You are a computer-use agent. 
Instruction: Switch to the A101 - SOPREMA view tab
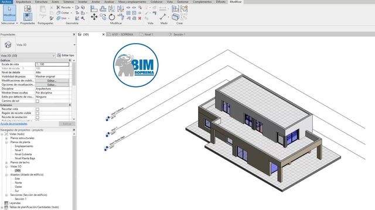click(x=122, y=34)
